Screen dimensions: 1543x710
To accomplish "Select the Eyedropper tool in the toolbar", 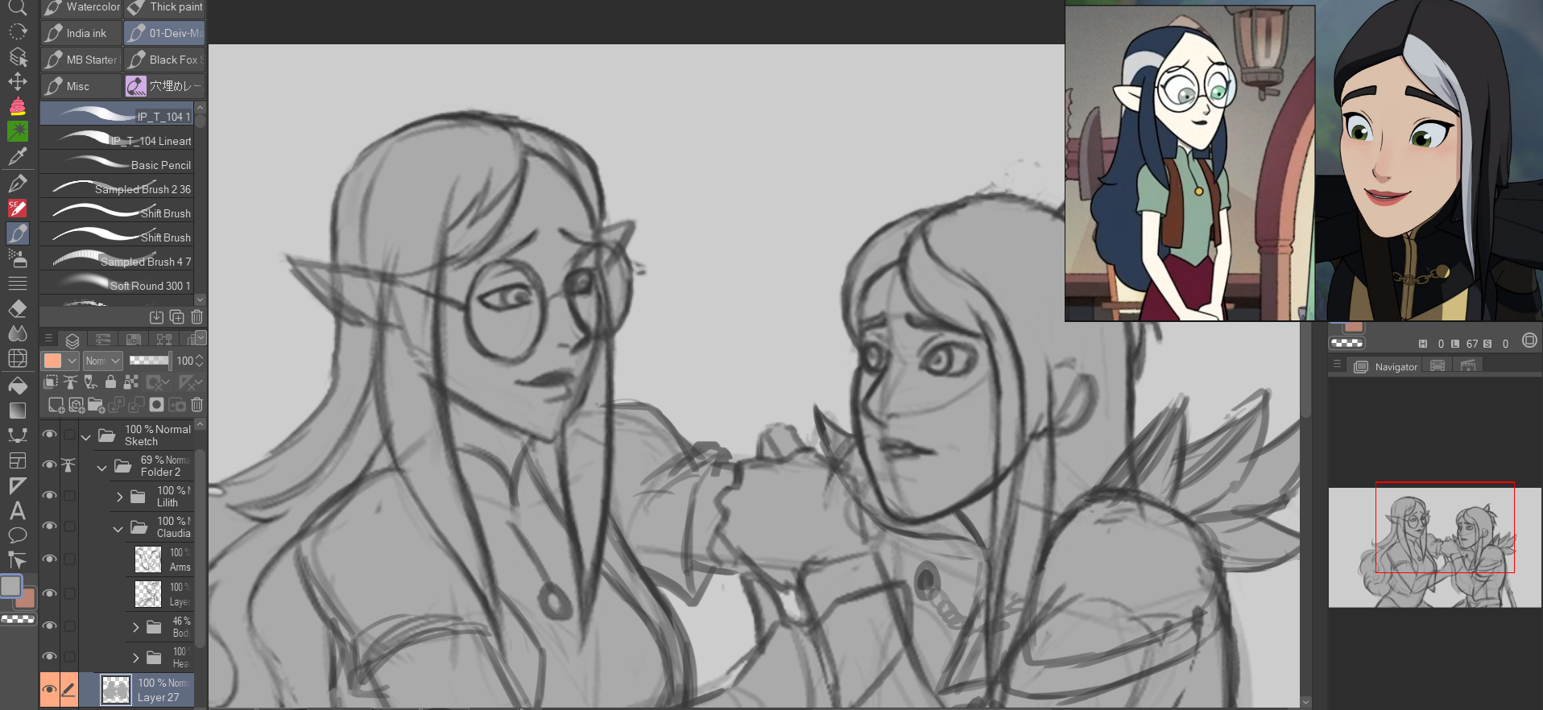I will [18, 156].
